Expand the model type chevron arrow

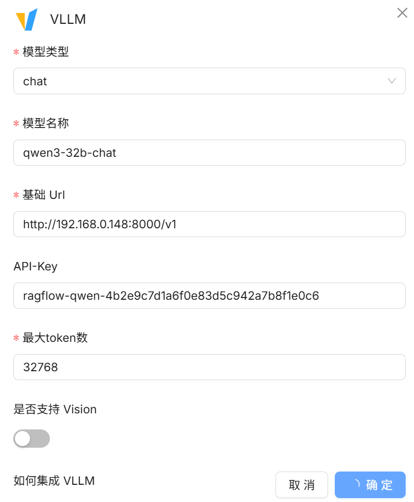point(391,81)
